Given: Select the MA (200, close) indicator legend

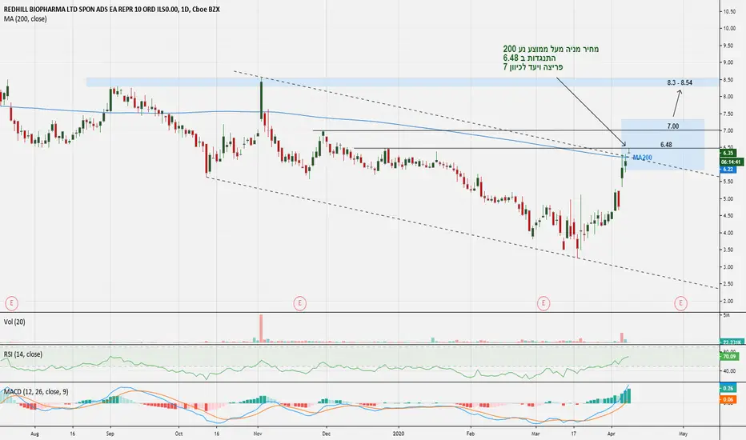Looking at the screenshot, I should (x=26, y=19).
